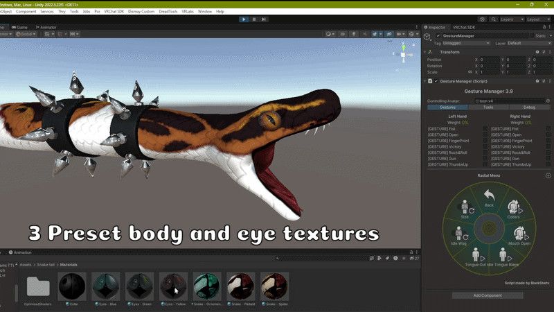
Task: Collapse the Gesture Manager (Script) component
Action: pyautogui.click(x=425, y=81)
